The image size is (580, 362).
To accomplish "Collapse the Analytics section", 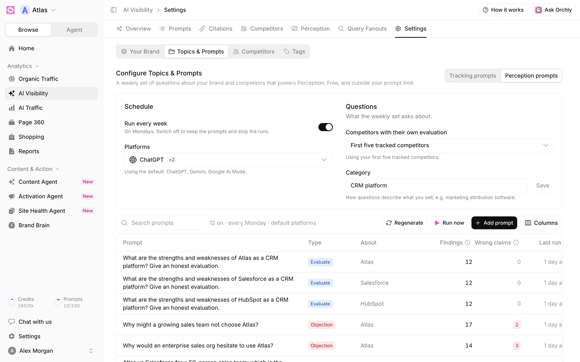I will 23,66.
